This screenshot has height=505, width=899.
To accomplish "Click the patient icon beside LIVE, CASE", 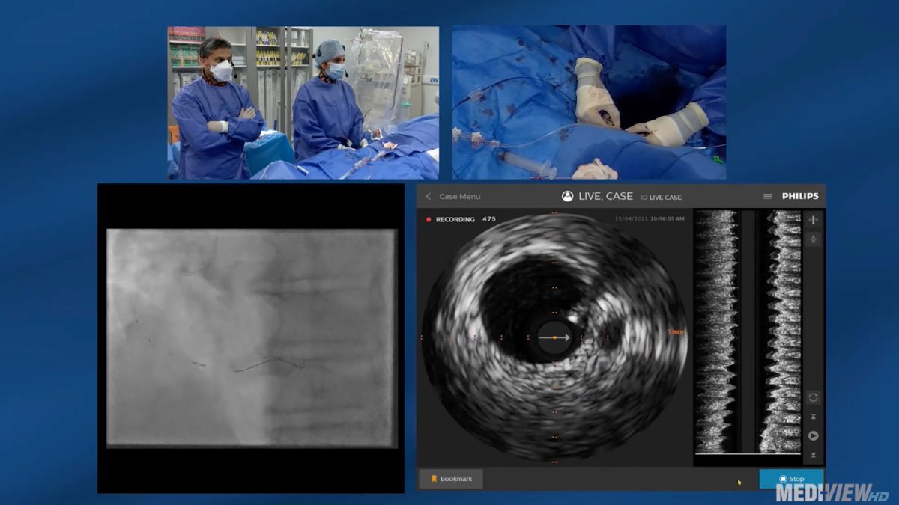I will [566, 196].
